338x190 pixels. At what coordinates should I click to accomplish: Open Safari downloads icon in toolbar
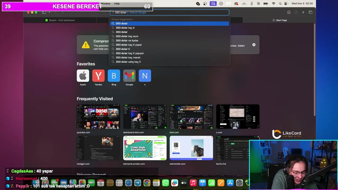[289, 12]
